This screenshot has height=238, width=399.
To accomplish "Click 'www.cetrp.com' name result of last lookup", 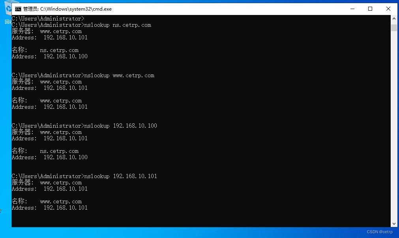I will tap(61, 201).
